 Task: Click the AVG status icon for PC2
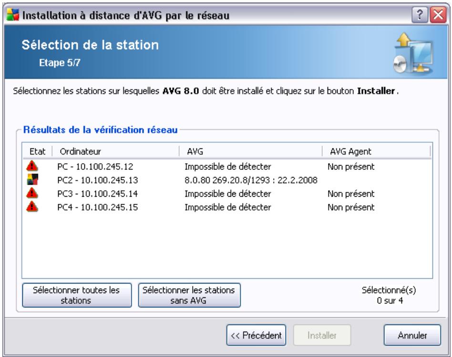(x=32, y=179)
